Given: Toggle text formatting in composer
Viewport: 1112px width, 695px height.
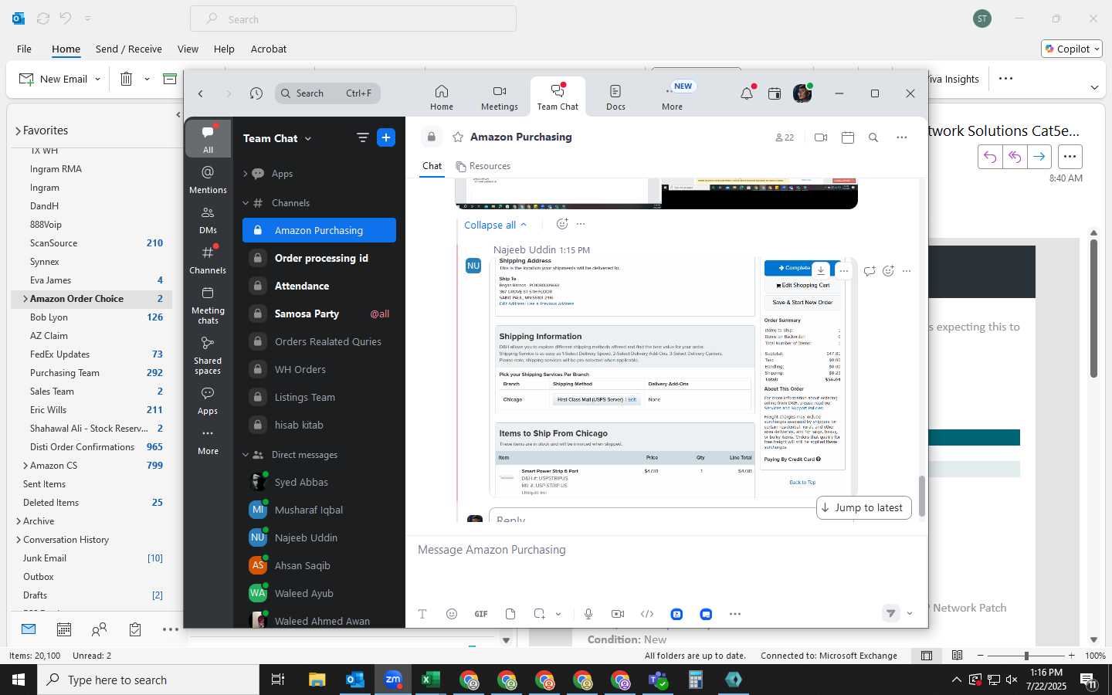Looking at the screenshot, I should (422, 614).
